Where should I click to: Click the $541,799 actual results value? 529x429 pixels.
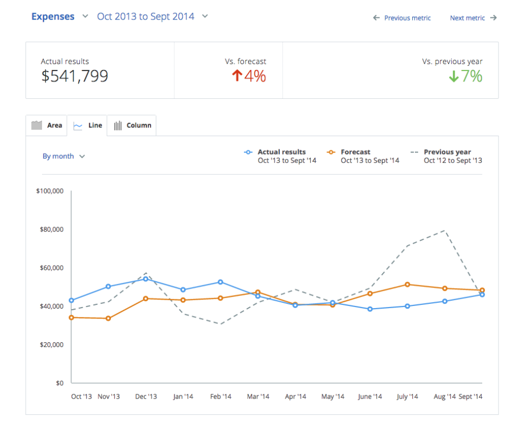tap(75, 77)
